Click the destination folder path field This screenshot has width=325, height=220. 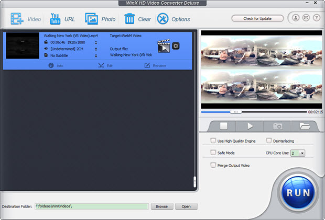pyautogui.click(x=92, y=206)
